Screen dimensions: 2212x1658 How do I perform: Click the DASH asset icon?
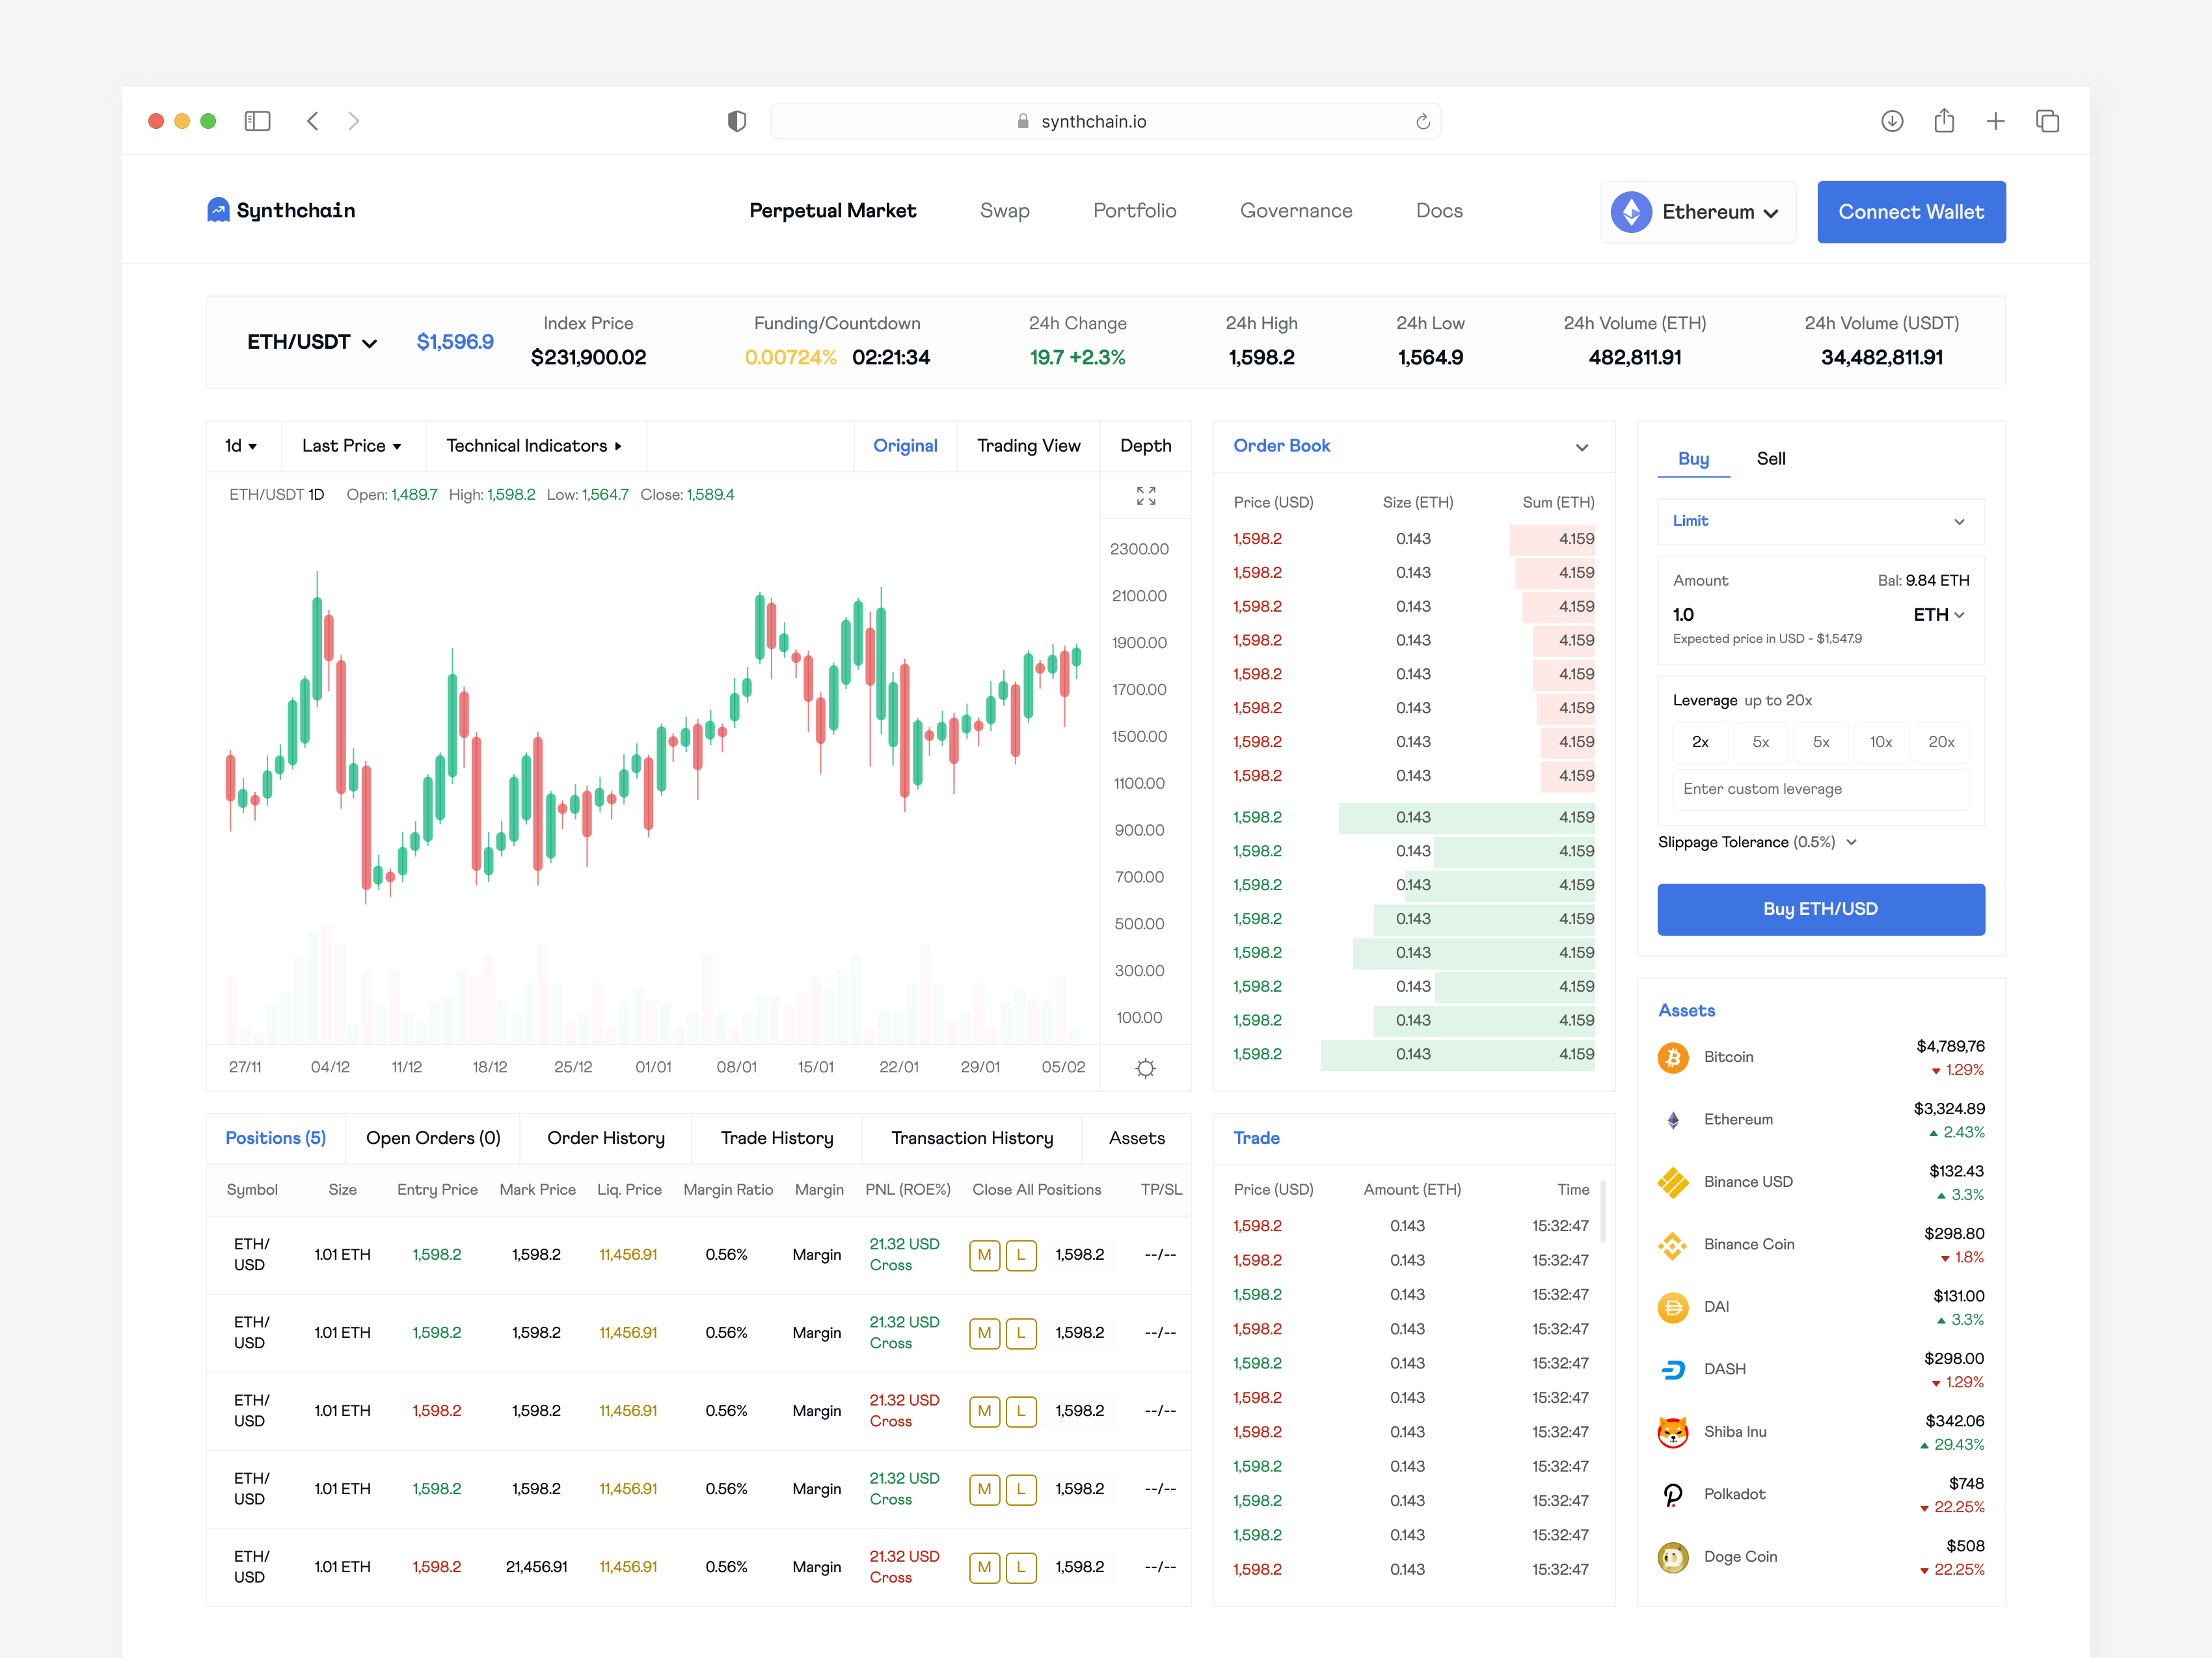click(1673, 1368)
